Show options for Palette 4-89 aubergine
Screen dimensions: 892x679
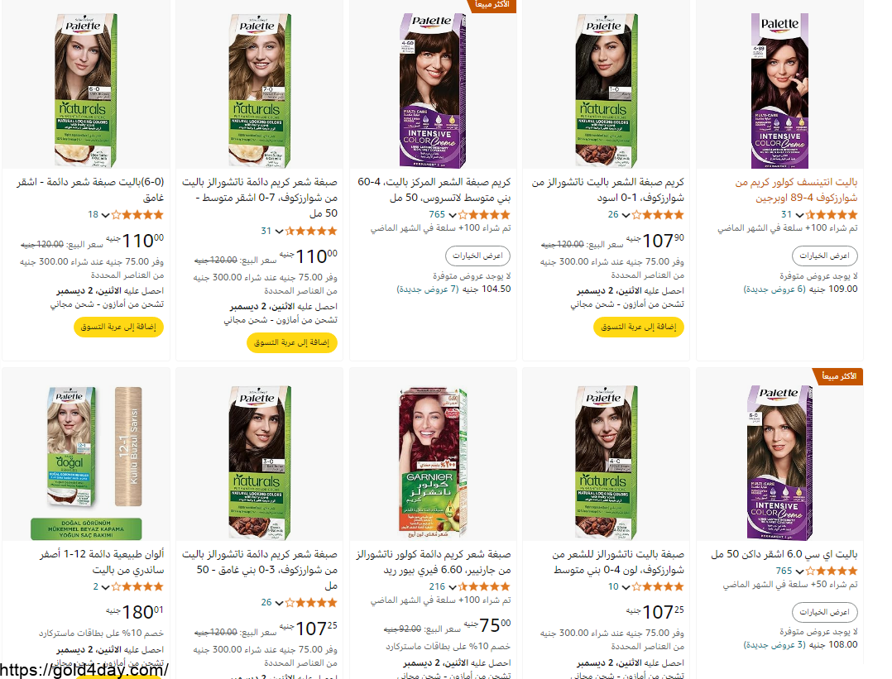pyautogui.click(x=825, y=256)
